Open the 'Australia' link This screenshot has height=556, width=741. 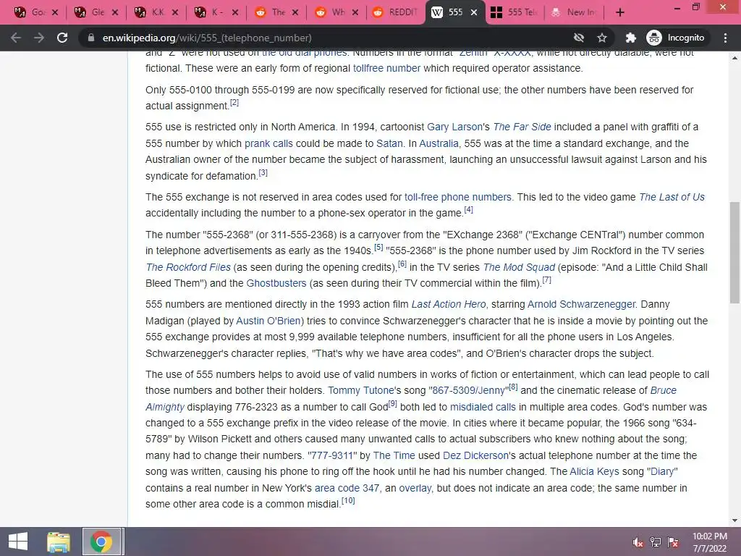pyautogui.click(x=439, y=144)
